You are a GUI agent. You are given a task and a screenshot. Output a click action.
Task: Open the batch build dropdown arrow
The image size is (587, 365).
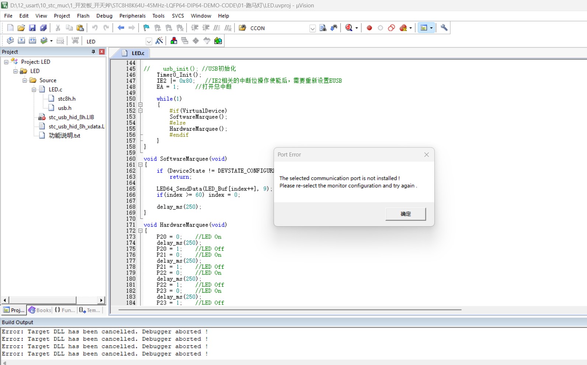[51, 41]
